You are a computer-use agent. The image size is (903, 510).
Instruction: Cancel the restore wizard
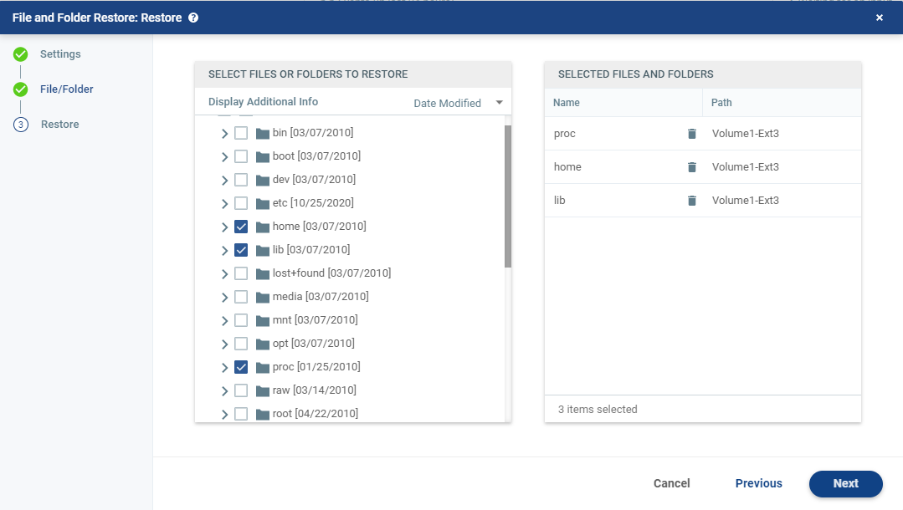click(x=671, y=483)
